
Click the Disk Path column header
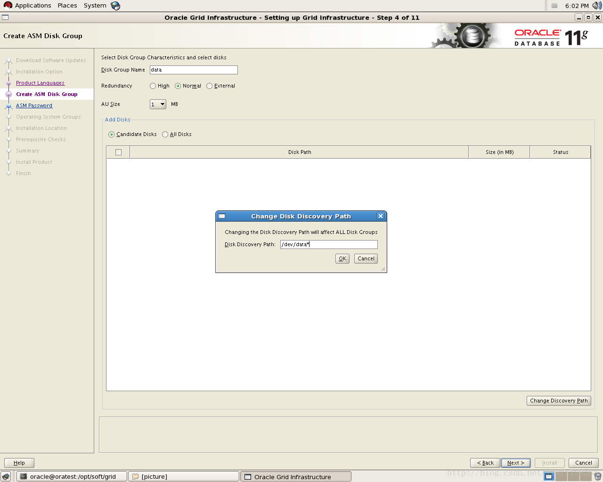[299, 152]
